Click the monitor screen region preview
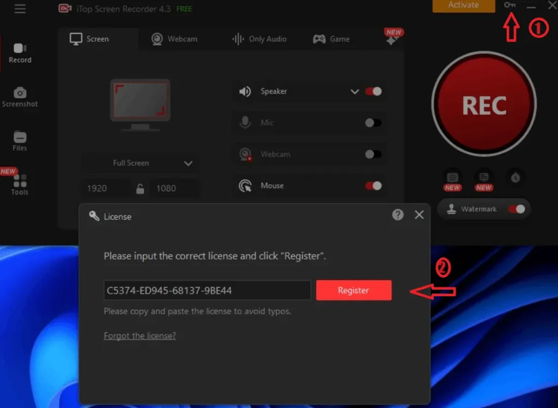Image resolution: width=558 pixels, height=408 pixels. click(140, 105)
